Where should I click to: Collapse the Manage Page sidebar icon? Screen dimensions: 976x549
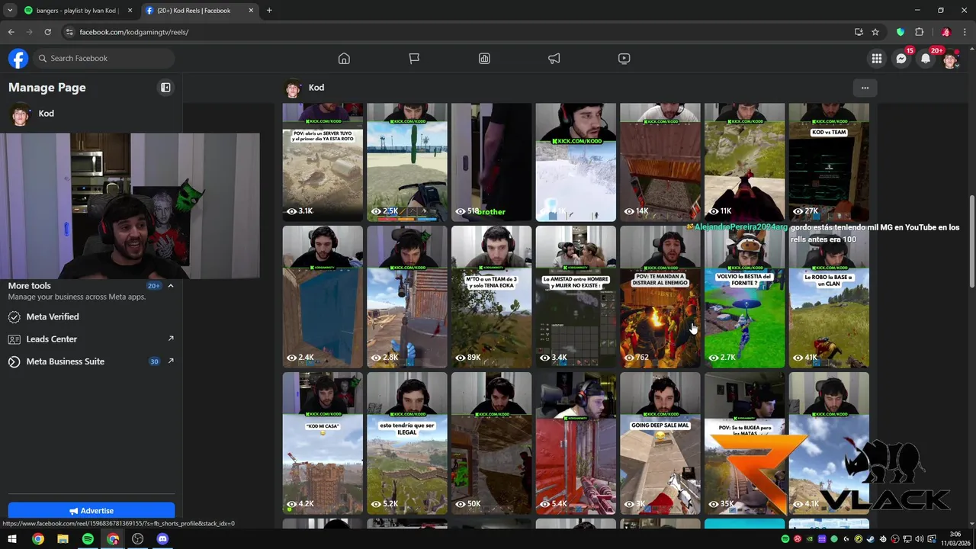pyautogui.click(x=165, y=88)
